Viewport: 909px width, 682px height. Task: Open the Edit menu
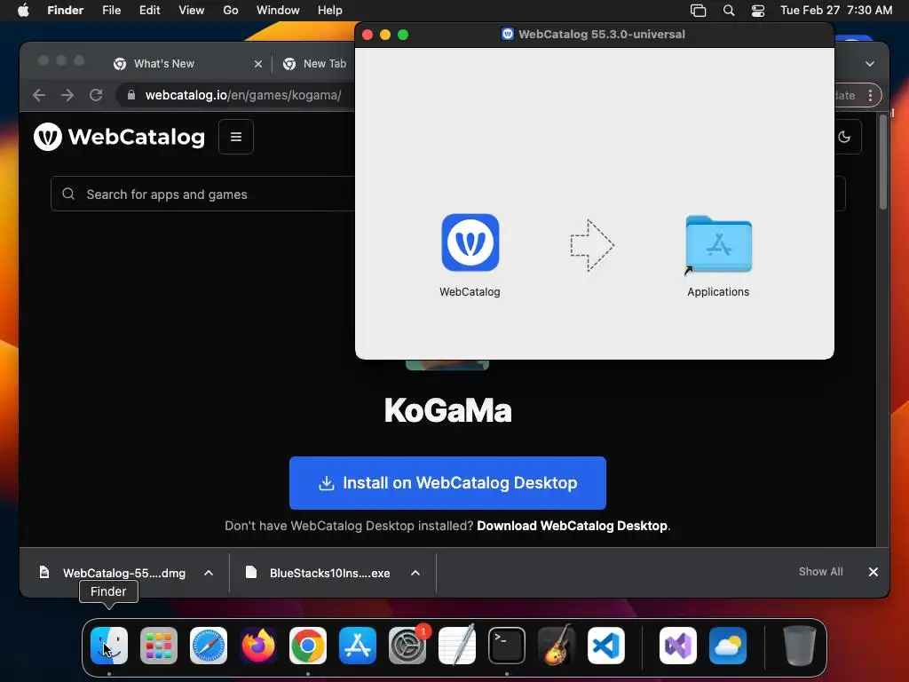[x=149, y=11]
